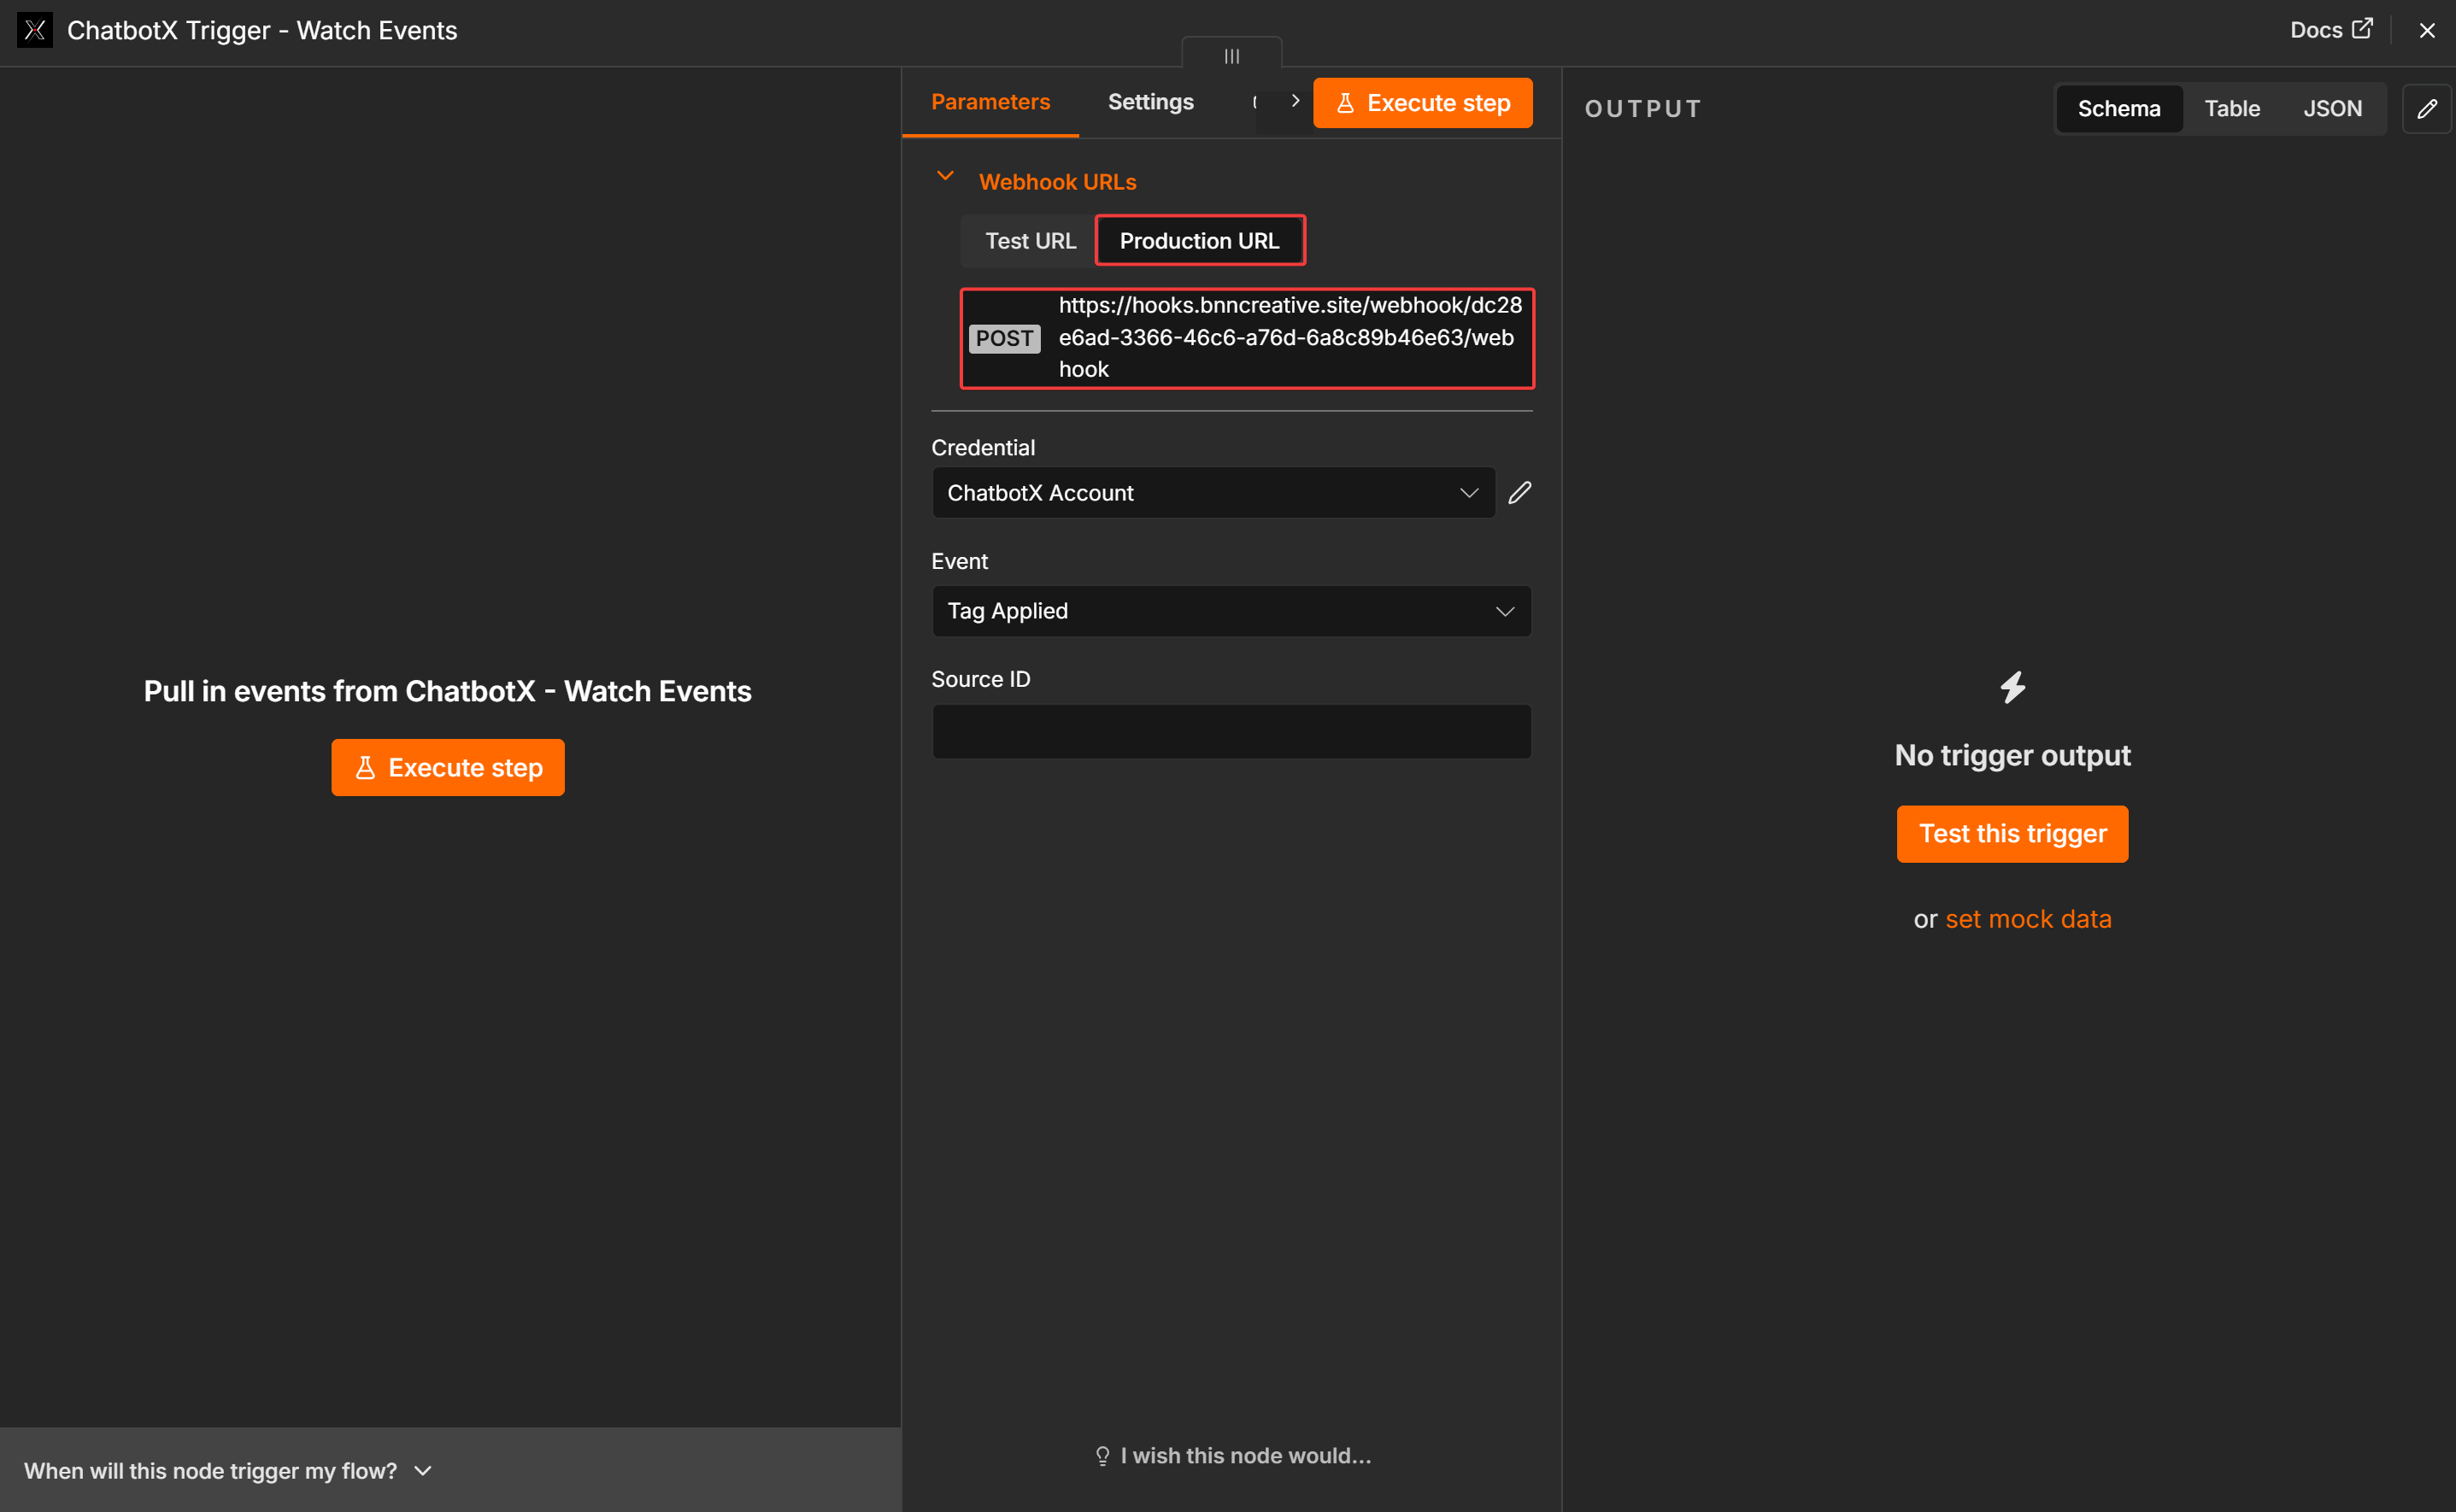Switch to the Parameters tab
The image size is (2456, 1512).
pos(990,102)
